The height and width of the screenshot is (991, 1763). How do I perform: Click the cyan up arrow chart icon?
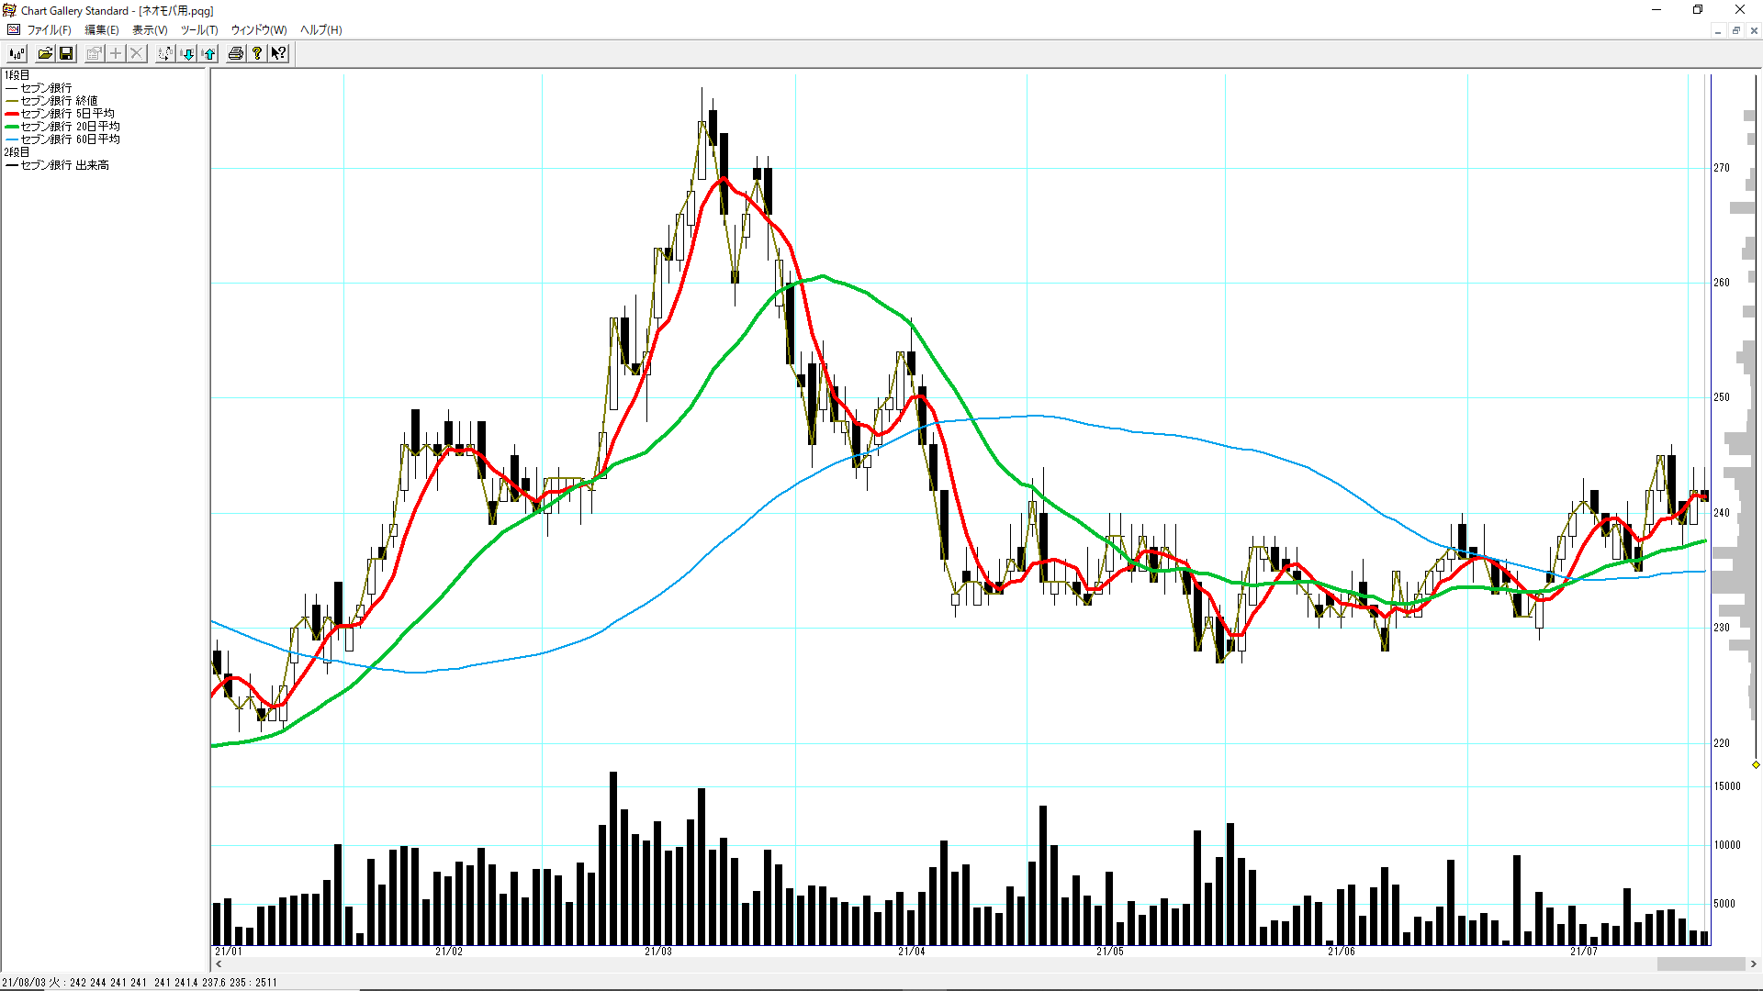(209, 53)
